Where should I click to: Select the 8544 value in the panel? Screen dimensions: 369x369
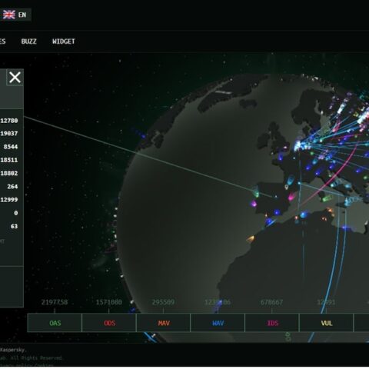(11, 147)
